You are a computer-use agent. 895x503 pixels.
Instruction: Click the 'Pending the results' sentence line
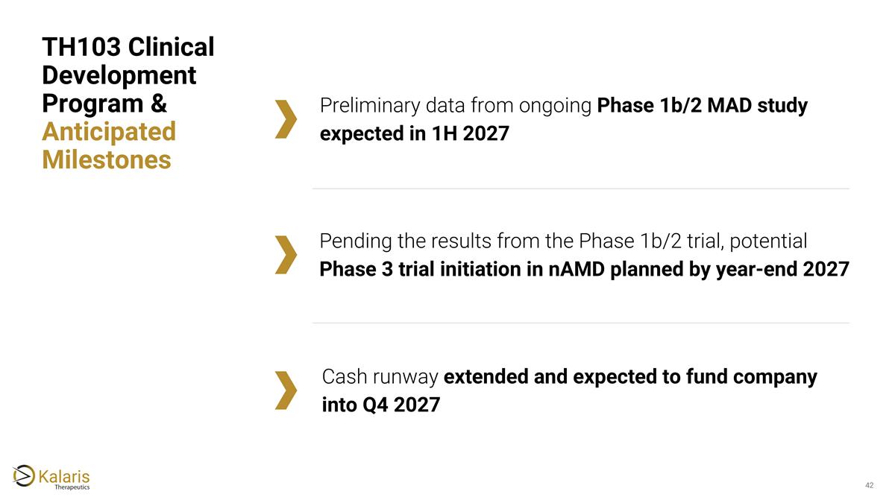click(x=563, y=241)
